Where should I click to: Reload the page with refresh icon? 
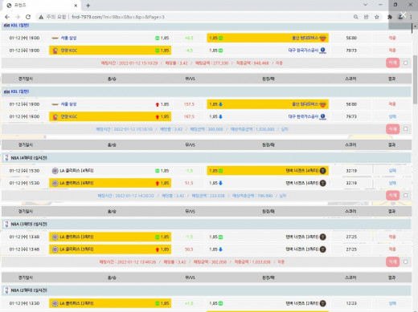(28, 17)
